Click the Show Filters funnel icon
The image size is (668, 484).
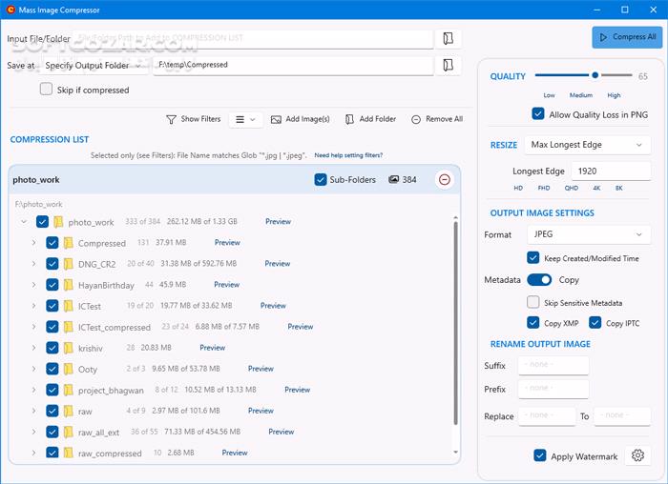tap(172, 119)
